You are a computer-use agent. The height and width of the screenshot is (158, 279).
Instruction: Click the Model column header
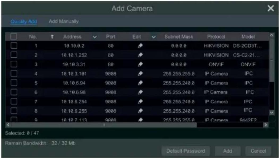[248, 37]
